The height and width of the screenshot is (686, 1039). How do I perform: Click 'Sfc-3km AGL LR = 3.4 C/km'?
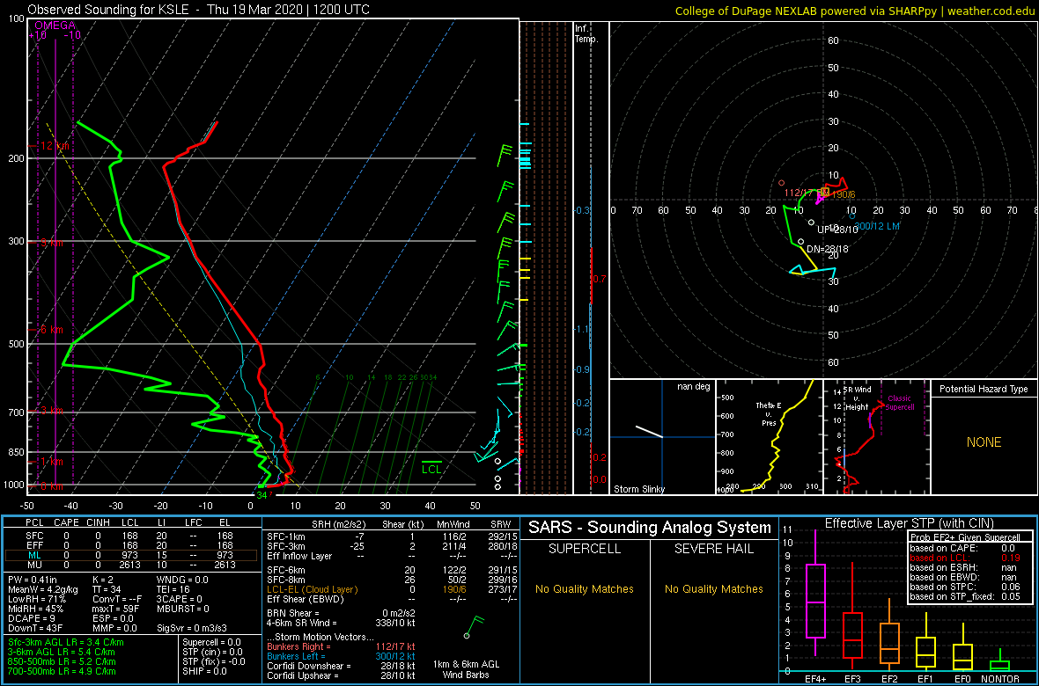[x=66, y=642]
